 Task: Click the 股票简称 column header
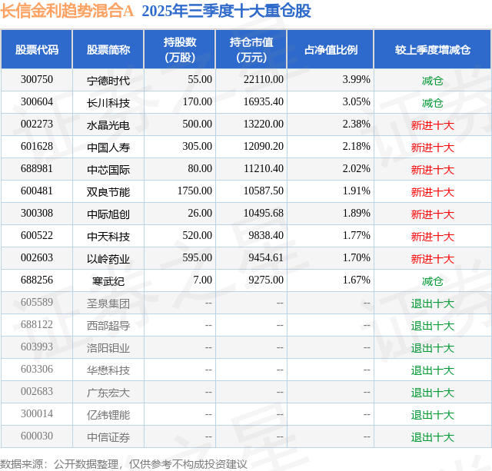pos(108,49)
